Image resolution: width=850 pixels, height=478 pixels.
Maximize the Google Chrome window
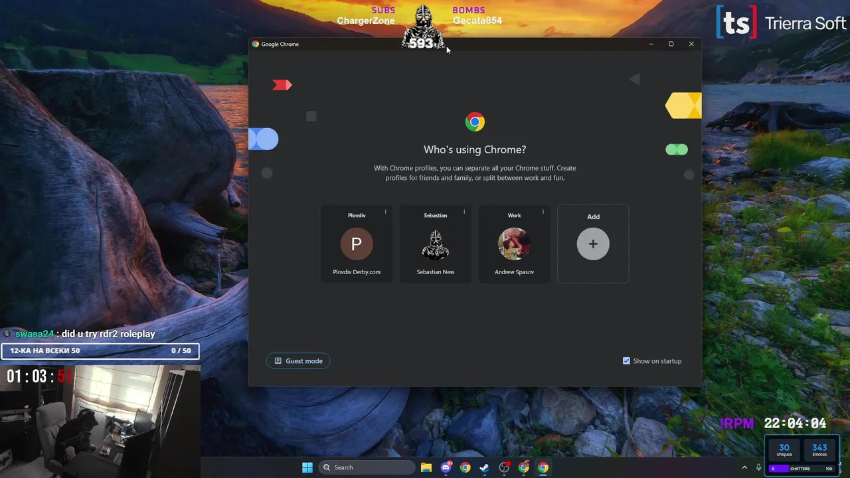click(671, 44)
